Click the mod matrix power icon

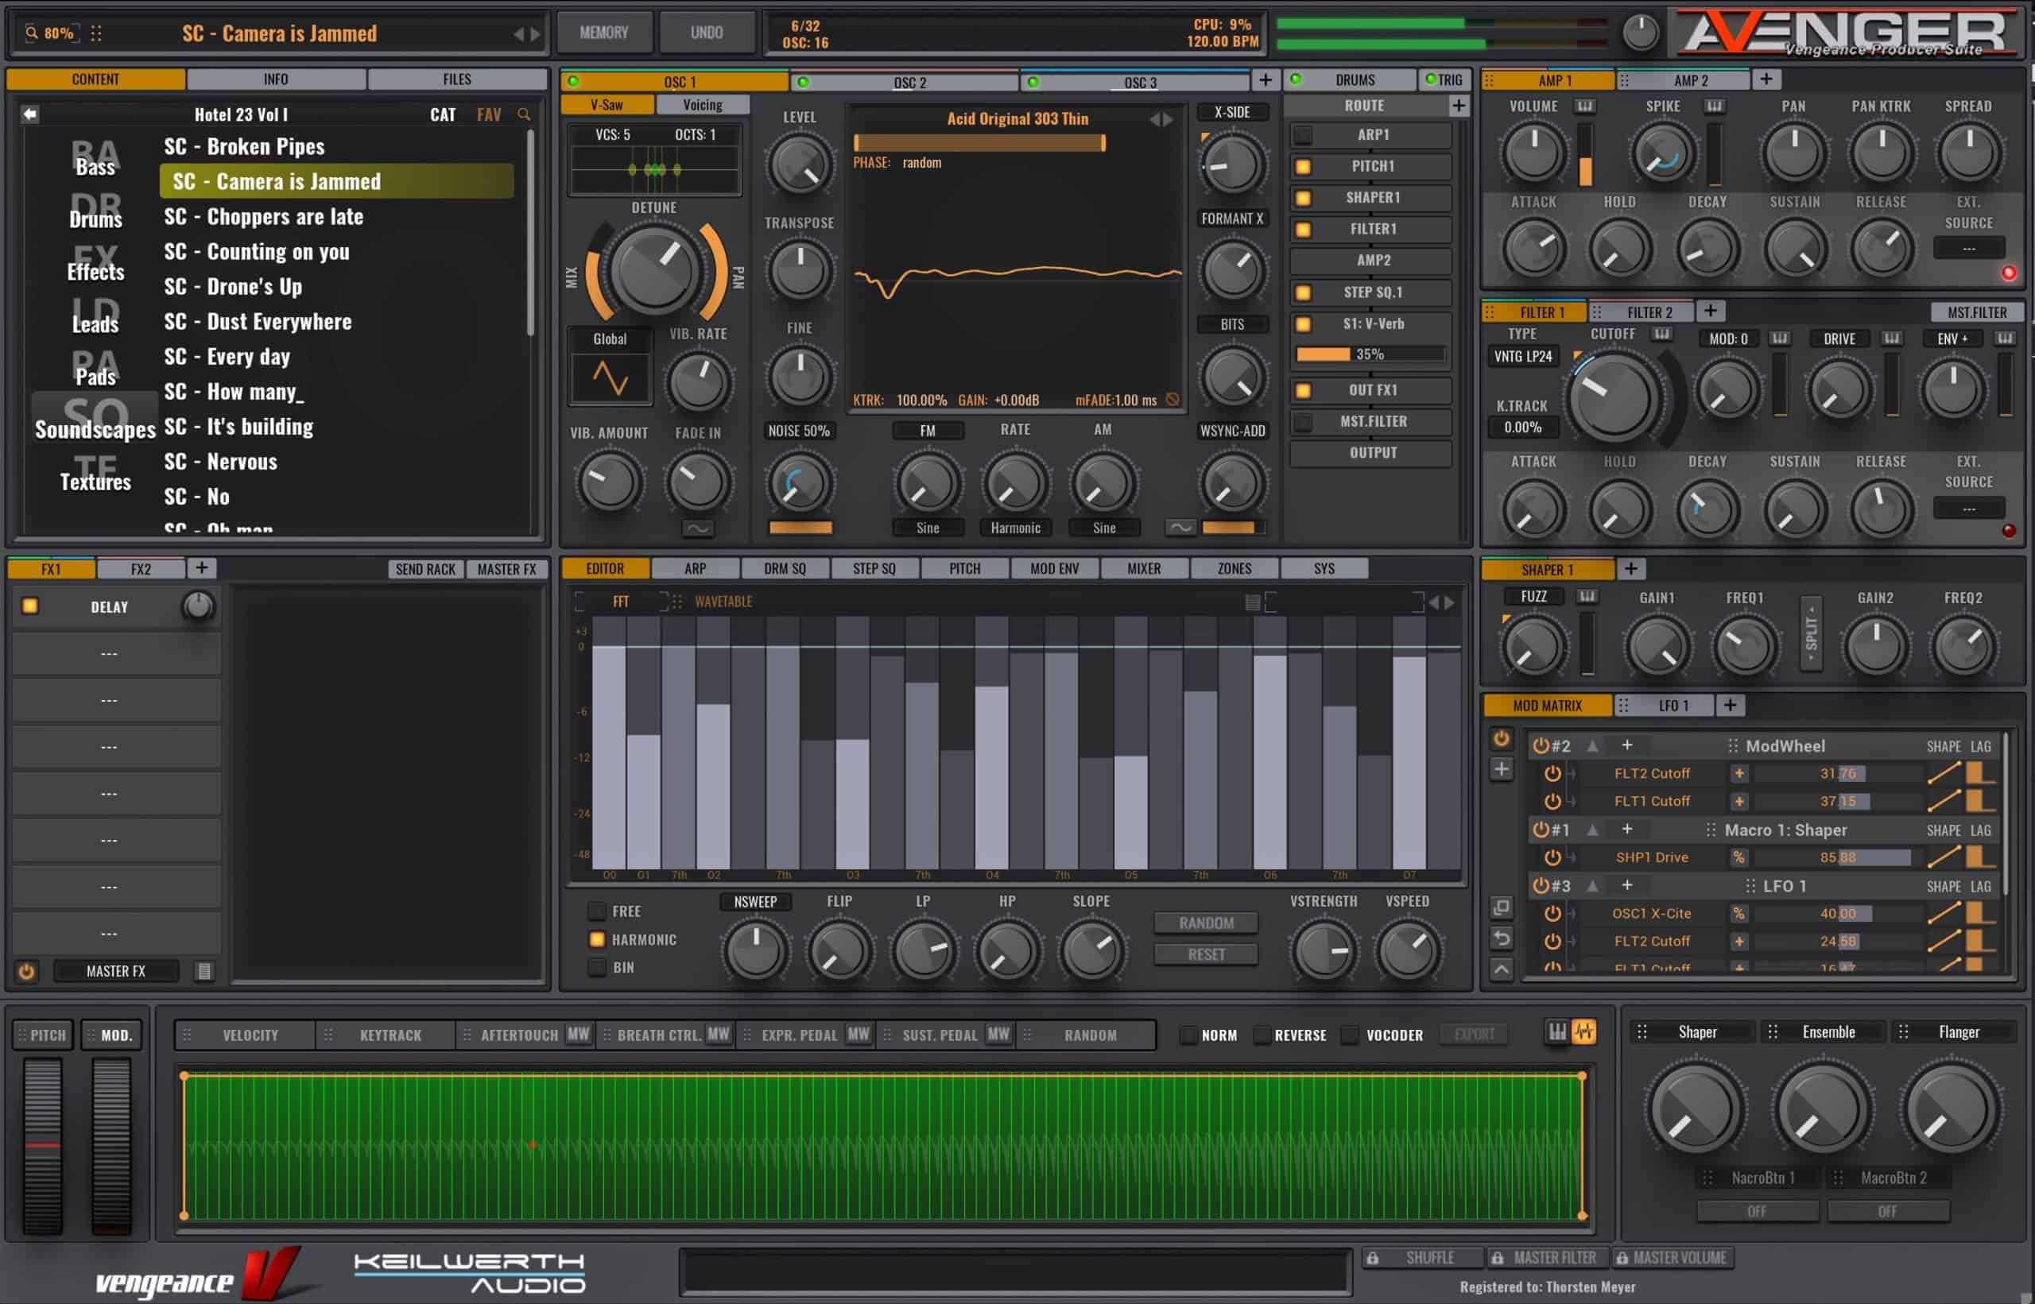click(1501, 738)
